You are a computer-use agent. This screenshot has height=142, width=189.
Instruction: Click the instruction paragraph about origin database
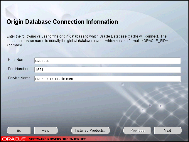click(x=88, y=40)
